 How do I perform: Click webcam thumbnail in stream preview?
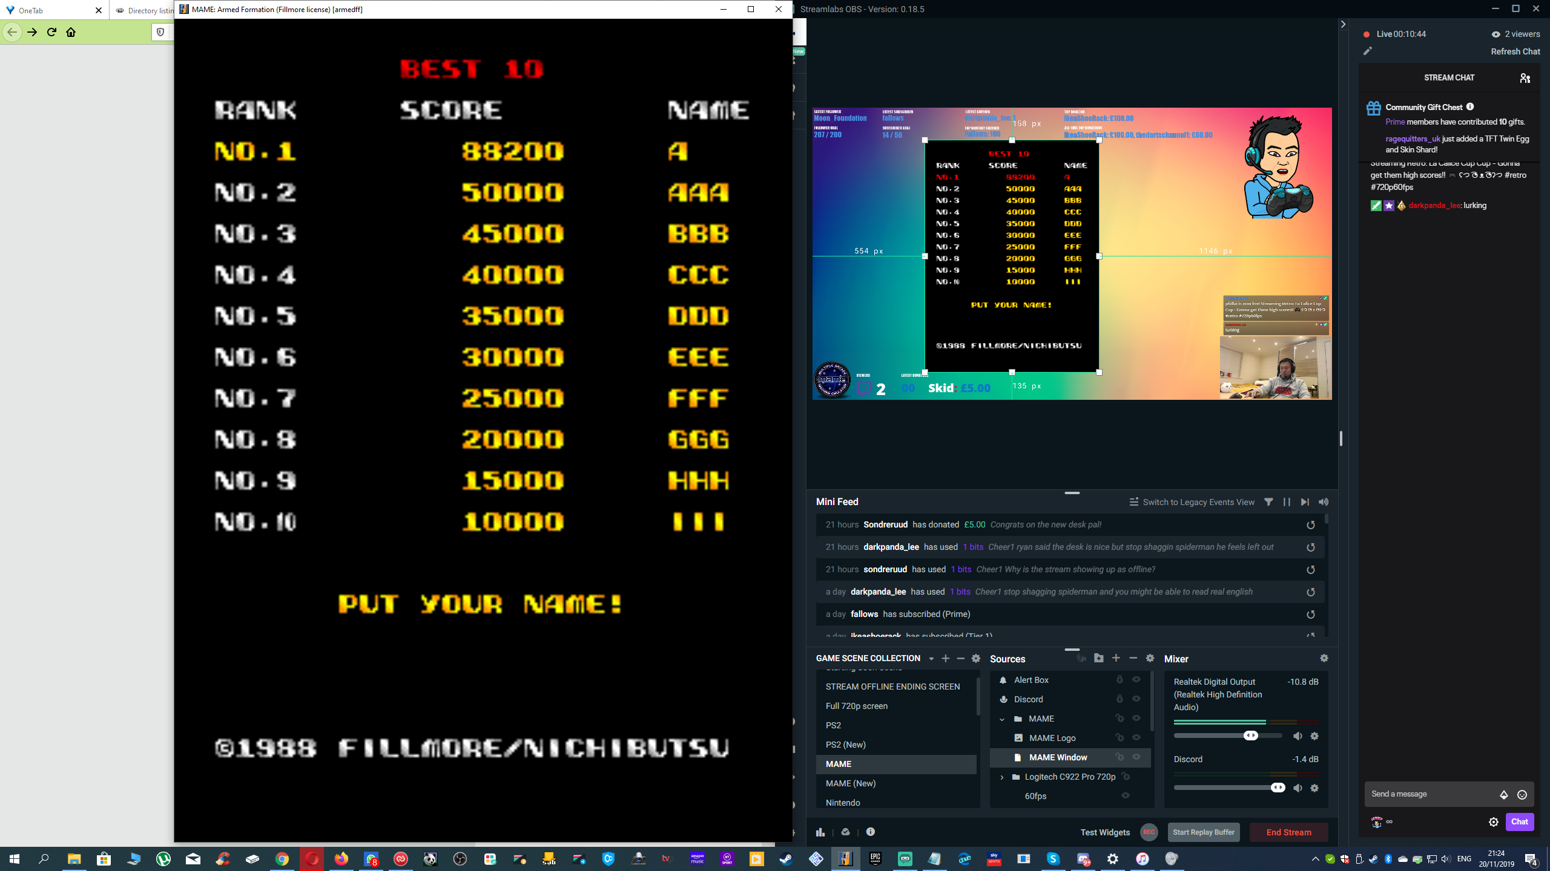(1275, 368)
